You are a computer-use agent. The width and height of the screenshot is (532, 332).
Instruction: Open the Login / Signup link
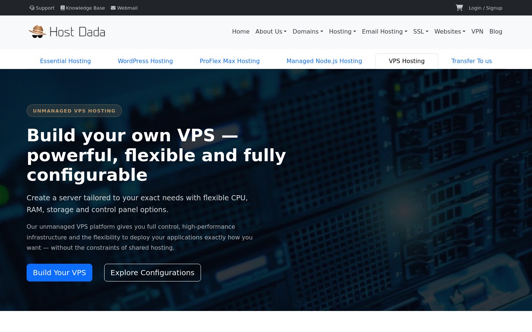click(x=485, y=8)
